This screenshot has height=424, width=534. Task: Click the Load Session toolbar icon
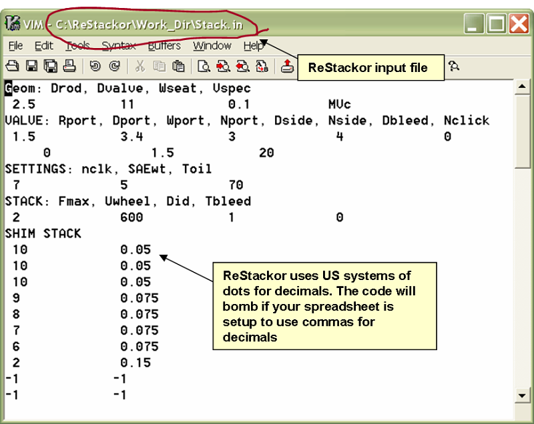pyautogui.click(x=287, y=66)
